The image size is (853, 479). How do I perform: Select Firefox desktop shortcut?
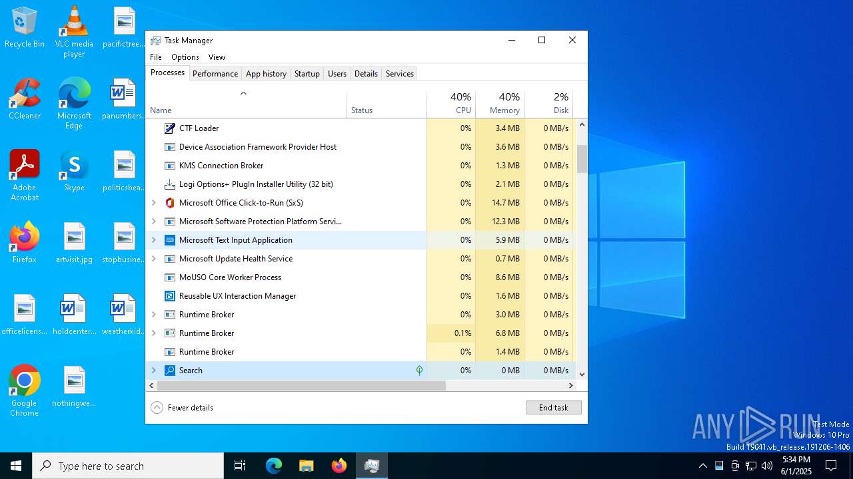[x=25, y=243]
